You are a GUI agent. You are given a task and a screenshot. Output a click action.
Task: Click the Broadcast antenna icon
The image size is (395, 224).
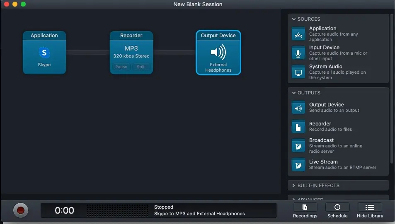click(x=298, y=145)
